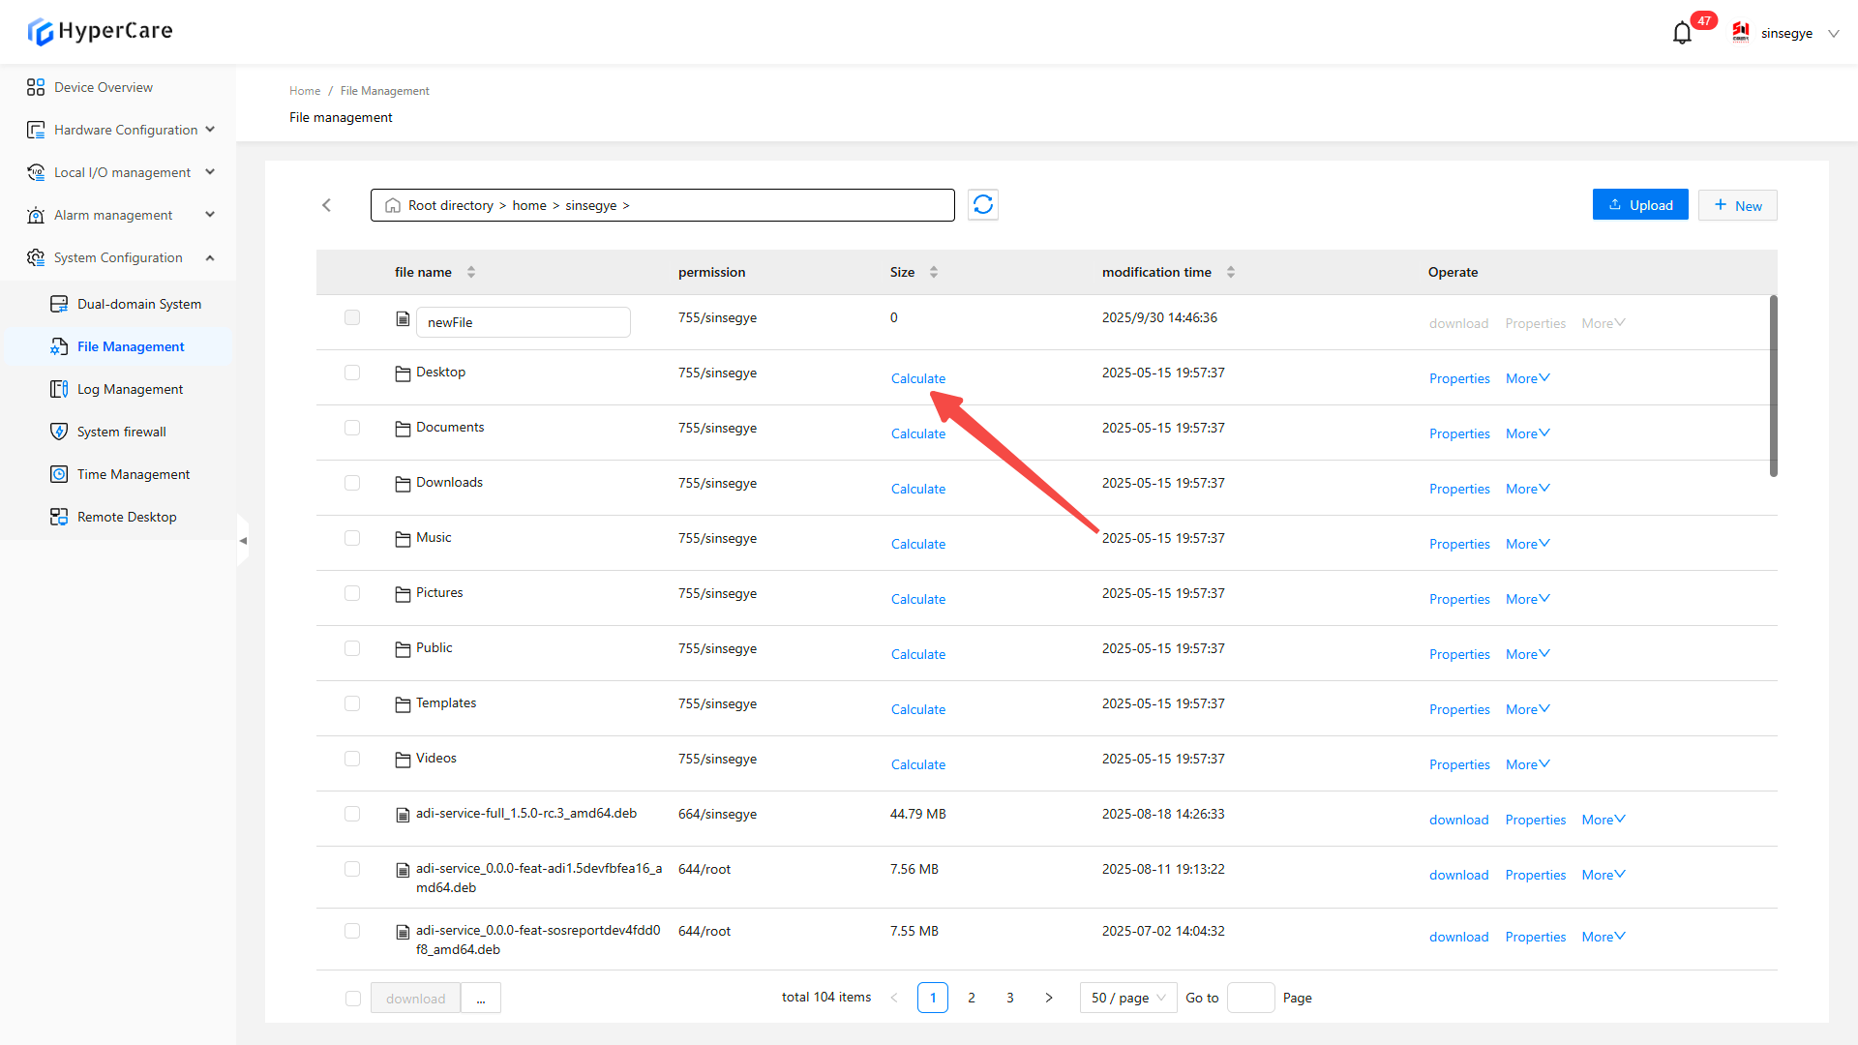This screenshot has width=1858, height=1045.
Task: Click the notification bell icon
Action: (1682, 33)
